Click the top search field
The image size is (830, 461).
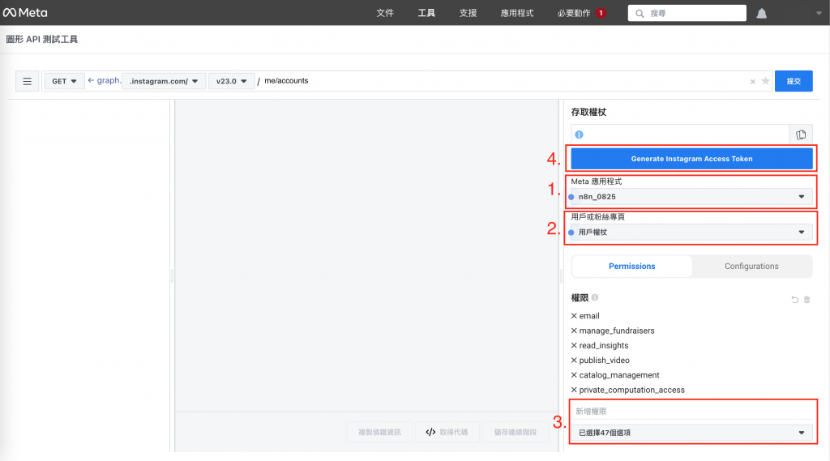[x=687, y=13]
